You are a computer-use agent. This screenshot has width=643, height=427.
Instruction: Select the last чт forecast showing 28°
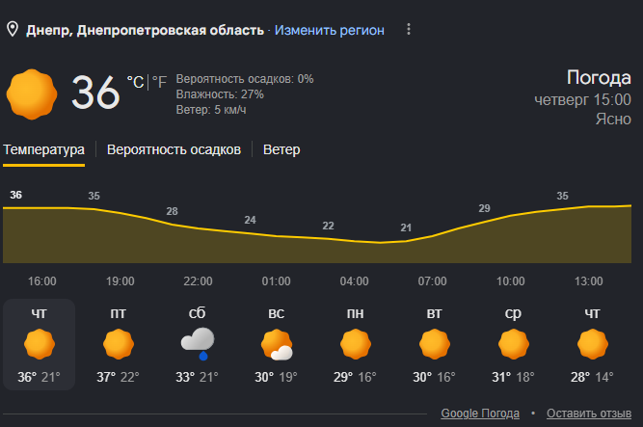[x=592, y=344]
